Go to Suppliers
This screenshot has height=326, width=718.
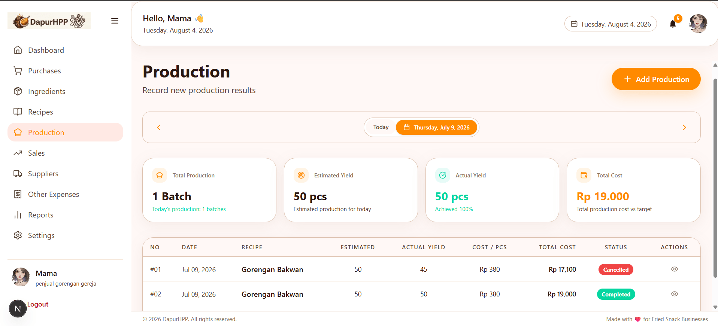[65, 174]
